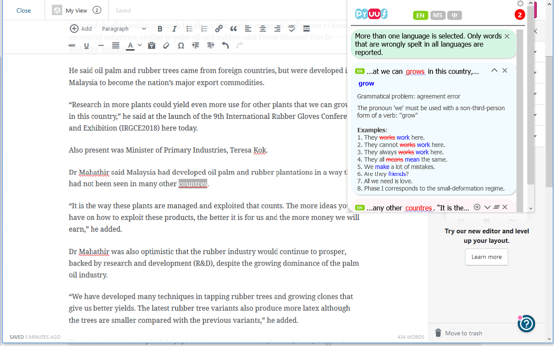Underline the selected text
The height and width of the screenshot is (347, 555).
86,46
